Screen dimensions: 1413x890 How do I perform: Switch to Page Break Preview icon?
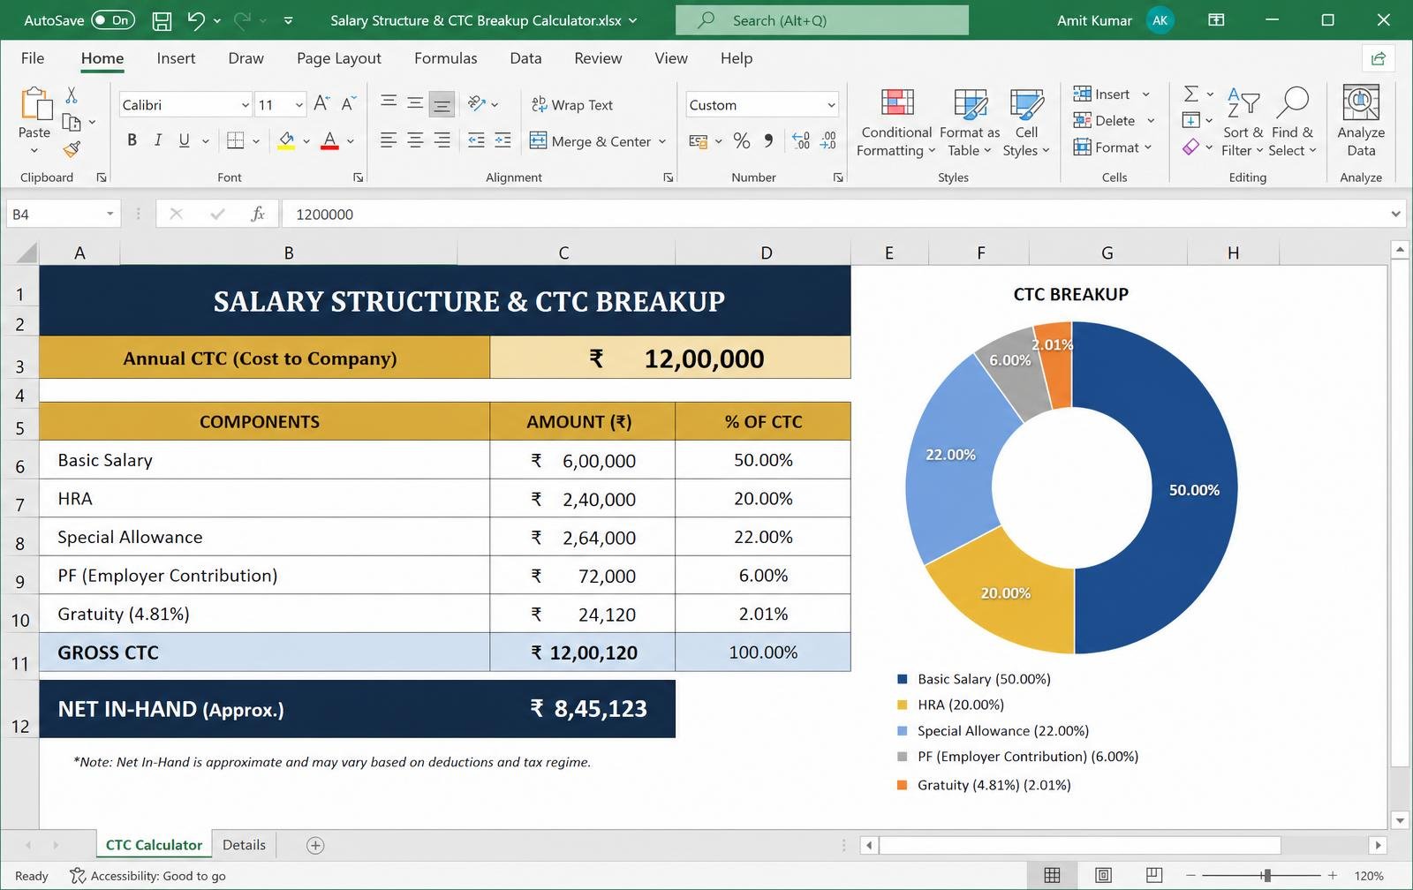coord(1154,875)
